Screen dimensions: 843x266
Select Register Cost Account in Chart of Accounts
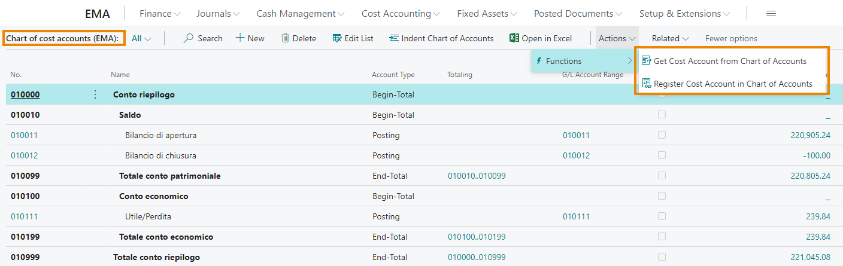pos(732,84)
